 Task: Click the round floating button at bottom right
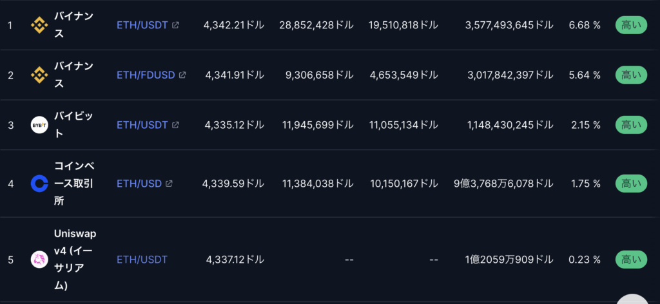tap(633, 299)
